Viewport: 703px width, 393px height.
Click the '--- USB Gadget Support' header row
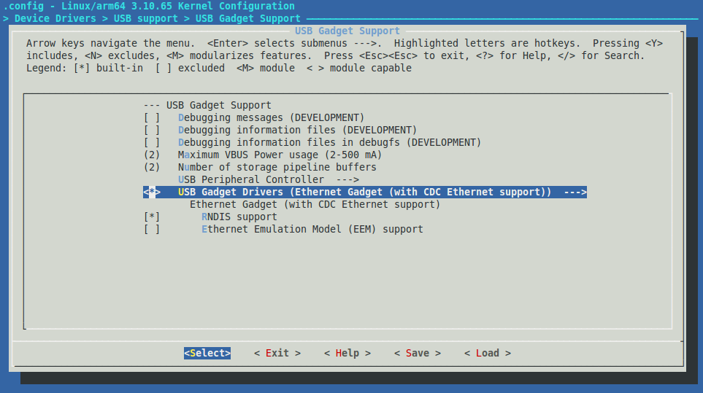coord(207,105)
